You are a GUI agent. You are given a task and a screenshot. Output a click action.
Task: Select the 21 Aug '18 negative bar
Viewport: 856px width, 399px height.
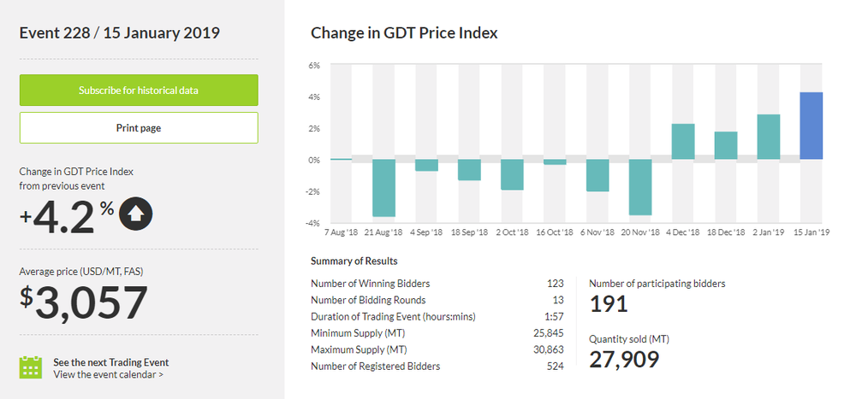coord(383,188)
